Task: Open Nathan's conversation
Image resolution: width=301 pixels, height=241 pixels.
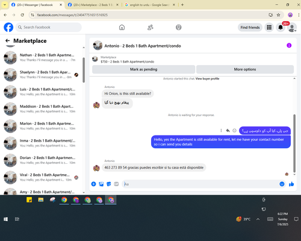Action: tap(42, 57)
